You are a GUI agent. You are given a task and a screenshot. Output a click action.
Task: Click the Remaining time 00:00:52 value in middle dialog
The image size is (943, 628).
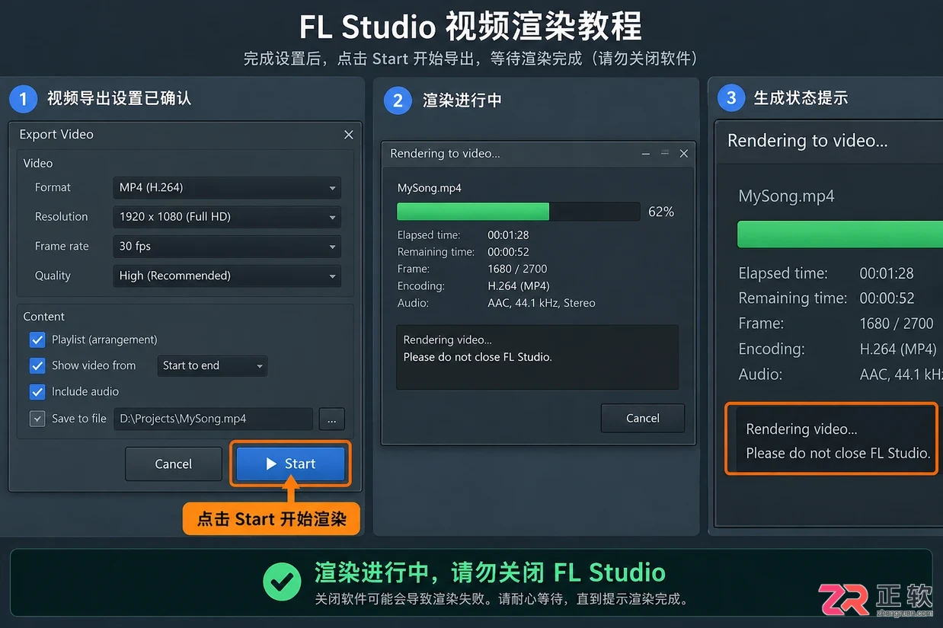(x=508, y=252)
